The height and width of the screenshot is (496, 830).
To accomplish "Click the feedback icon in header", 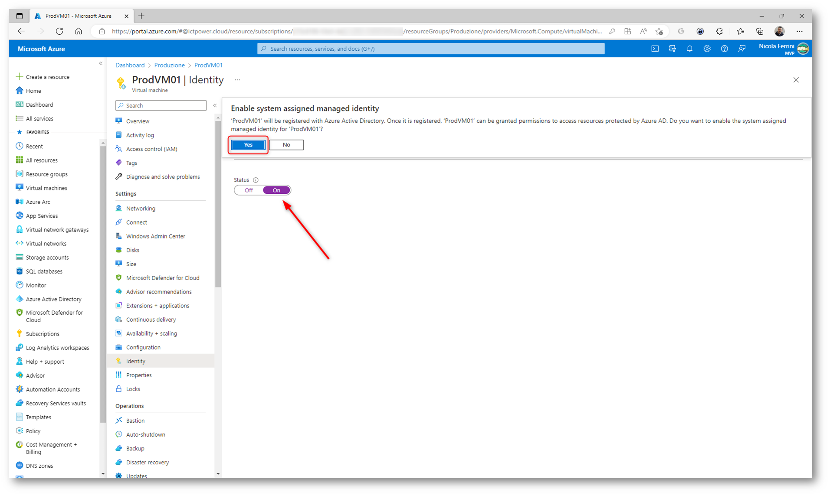I will point(741,49).
